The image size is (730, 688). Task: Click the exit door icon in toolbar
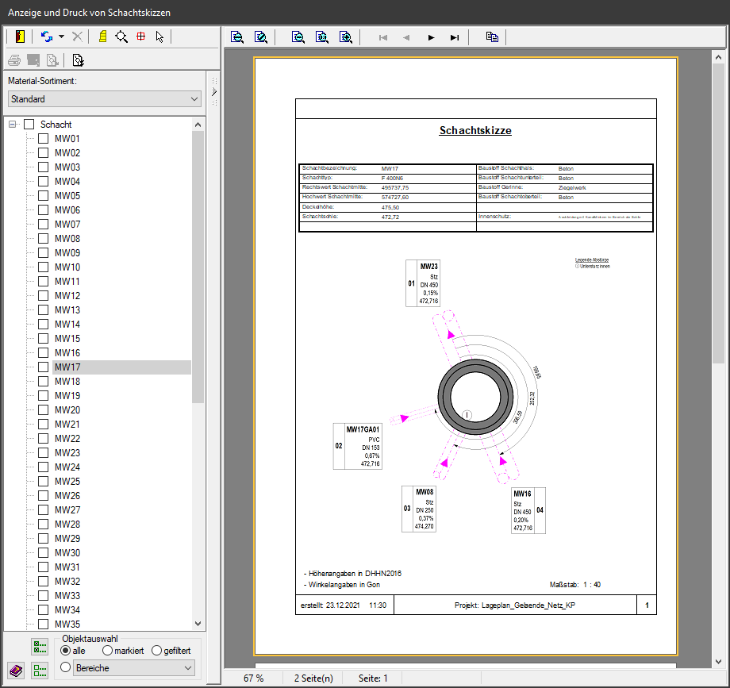[19, 37]
